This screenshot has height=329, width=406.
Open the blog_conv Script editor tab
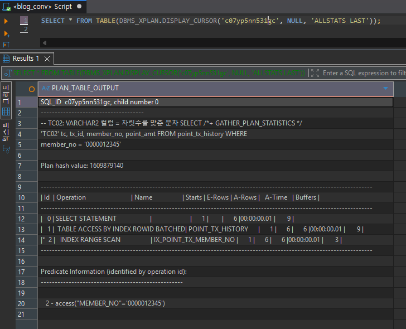click(x=42, y=7)
